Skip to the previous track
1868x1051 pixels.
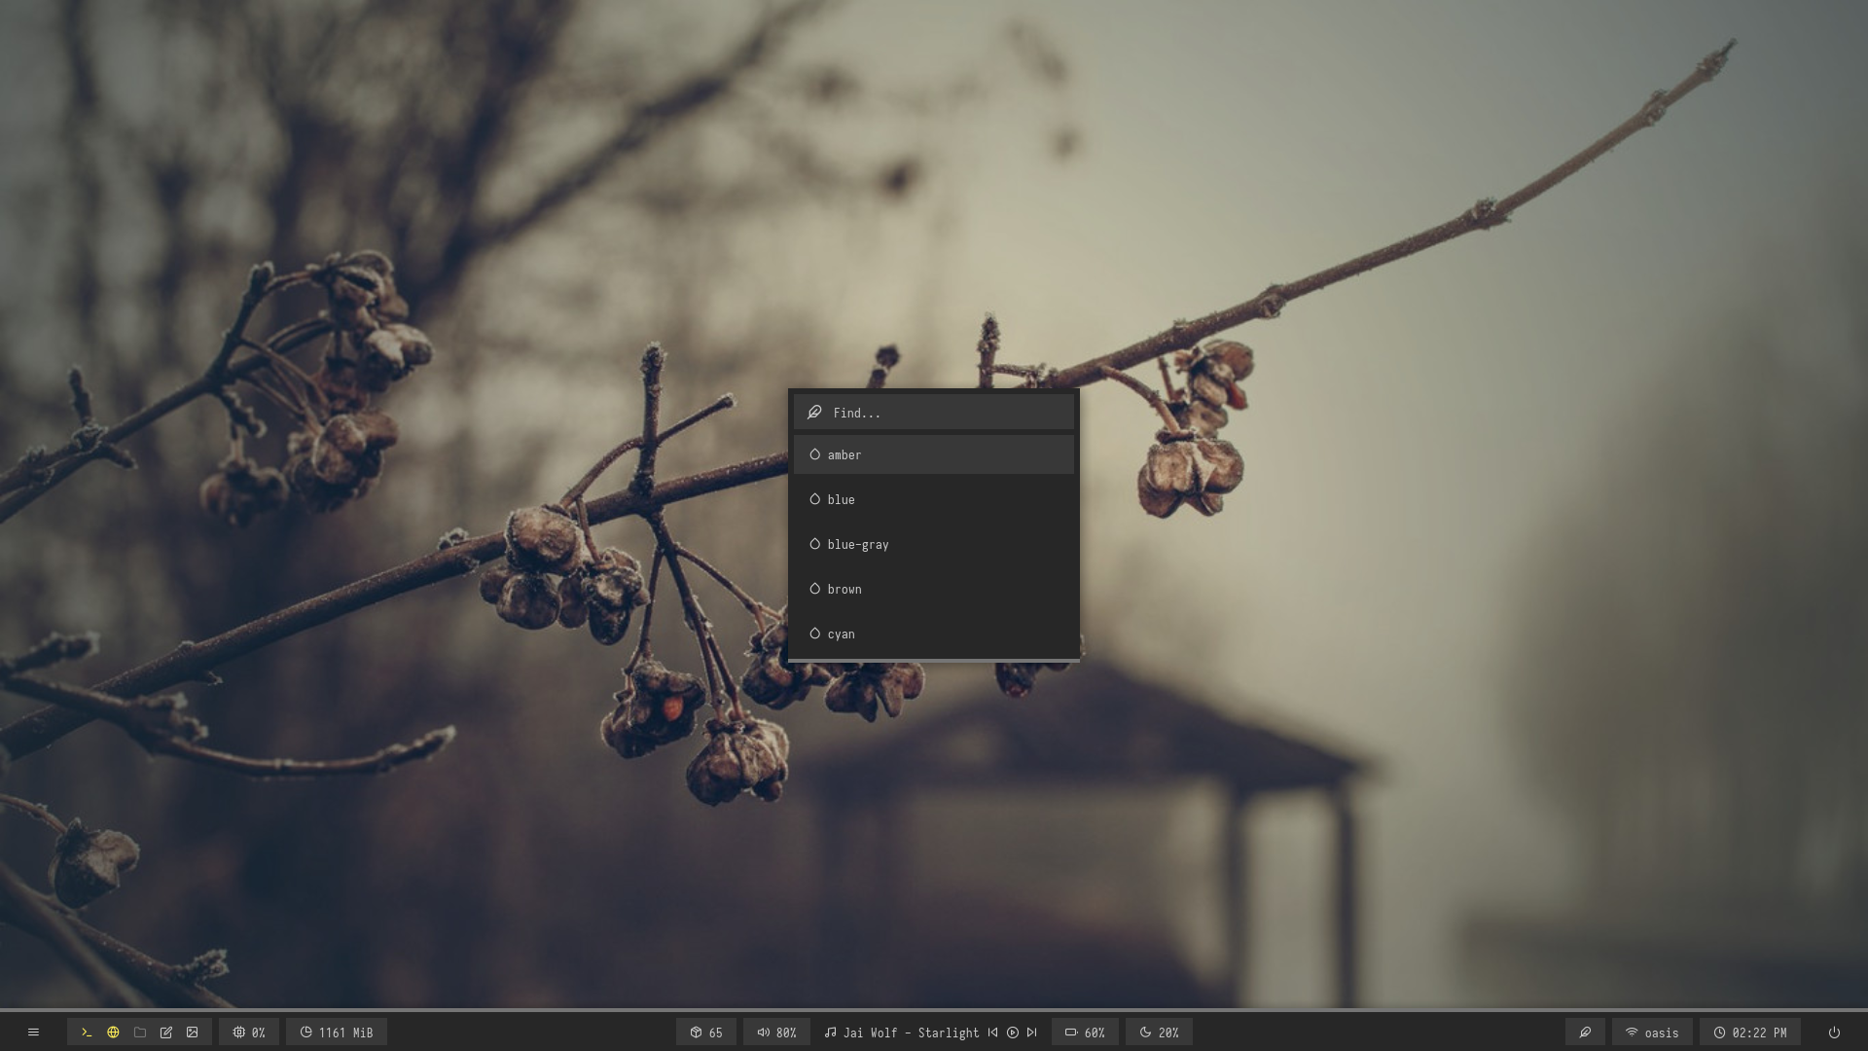pos(992,1033)
